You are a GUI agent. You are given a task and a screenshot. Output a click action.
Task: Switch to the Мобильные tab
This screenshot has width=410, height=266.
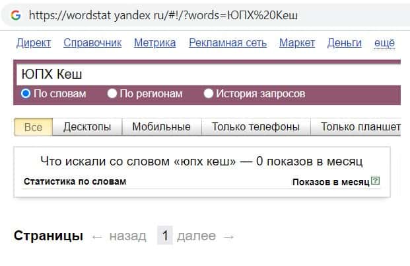pos(161,127)
